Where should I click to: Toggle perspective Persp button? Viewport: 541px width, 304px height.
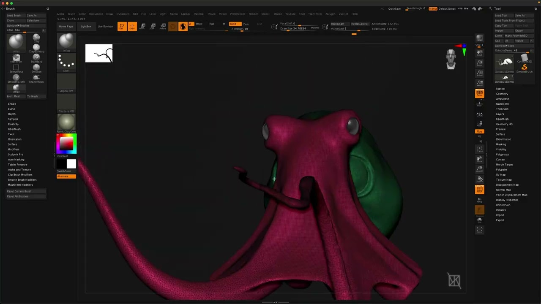(479, 93)
